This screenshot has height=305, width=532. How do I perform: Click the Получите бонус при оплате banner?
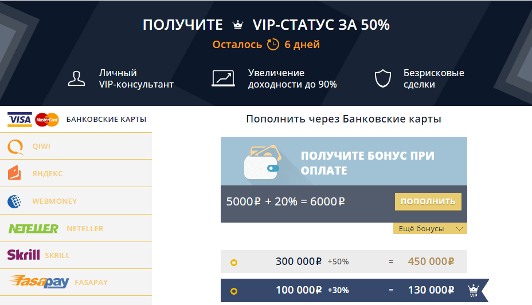pos(344,161)
